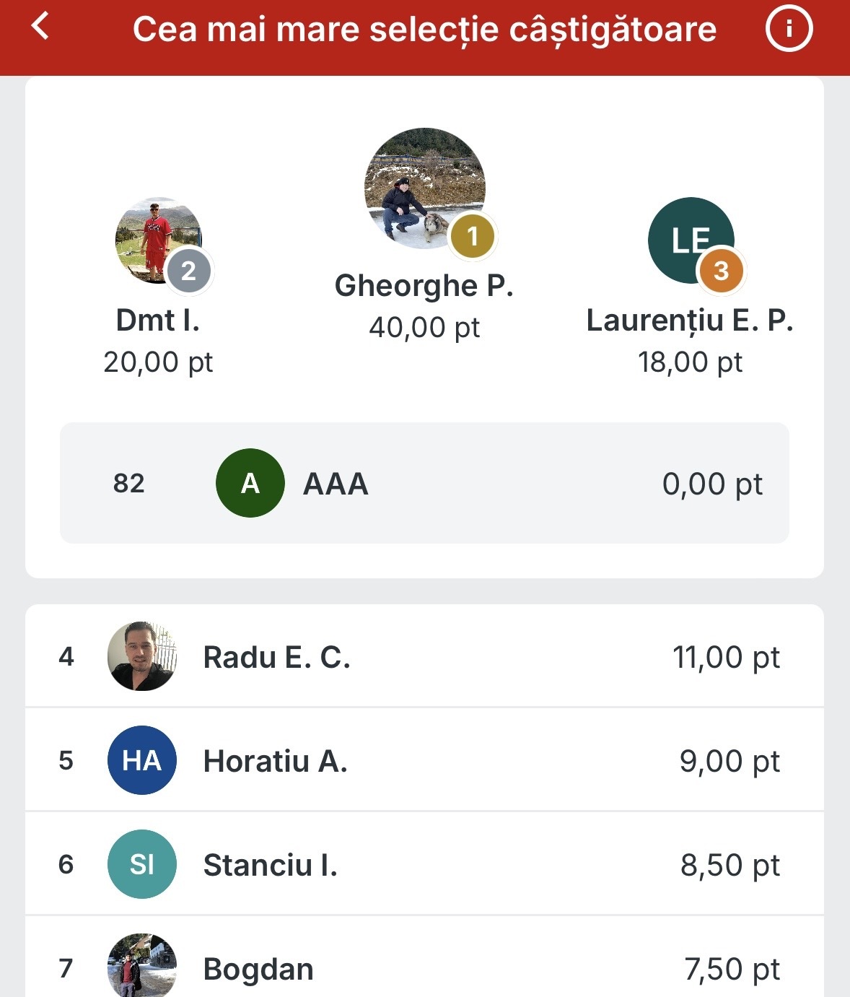
Task: Tap the gold number 1 badge
Action: click(x=473, y=236)
